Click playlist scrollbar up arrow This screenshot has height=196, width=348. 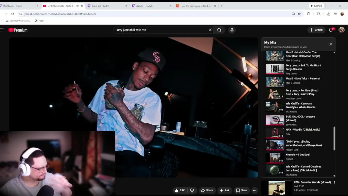334,52
